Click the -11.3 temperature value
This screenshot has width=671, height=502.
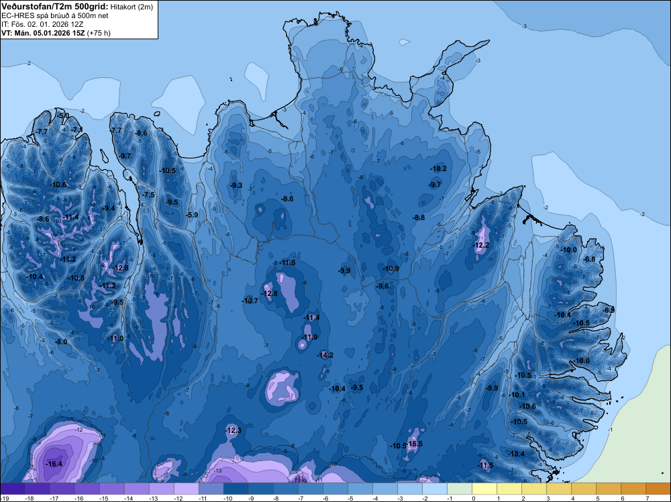(x=107, y=285)
